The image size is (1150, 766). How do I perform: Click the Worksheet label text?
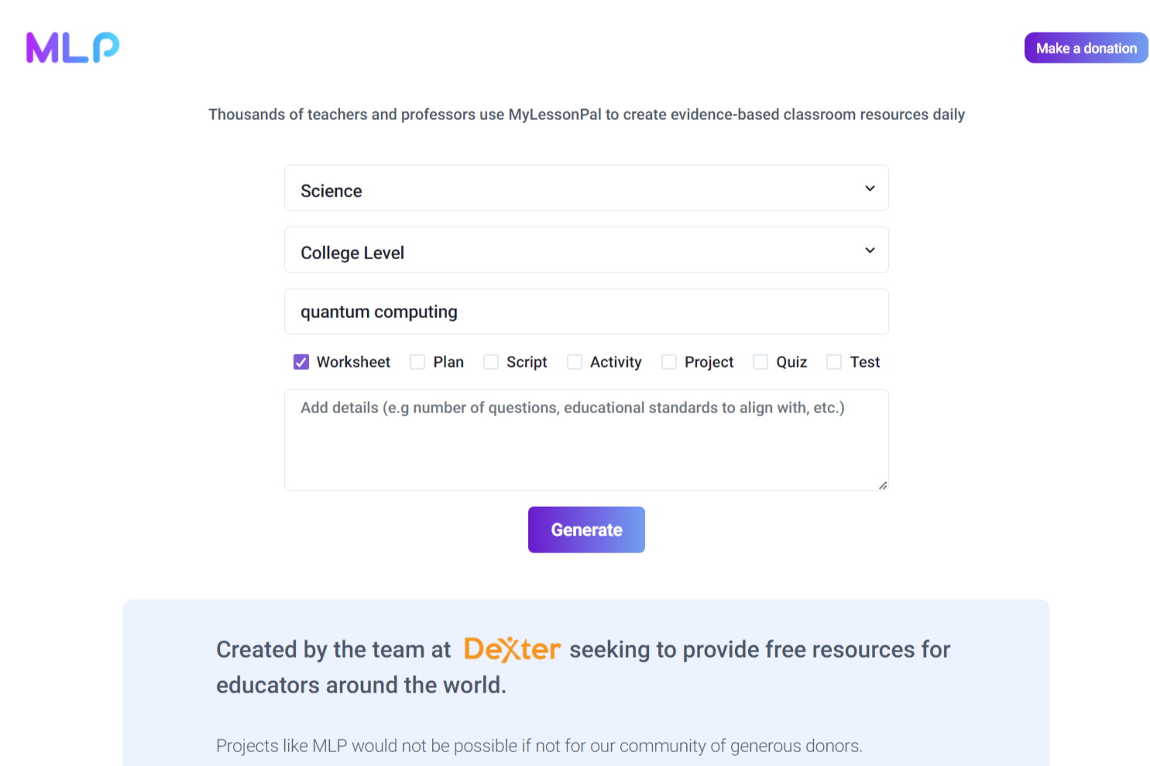pyautogui.click(x=353, y=362)
